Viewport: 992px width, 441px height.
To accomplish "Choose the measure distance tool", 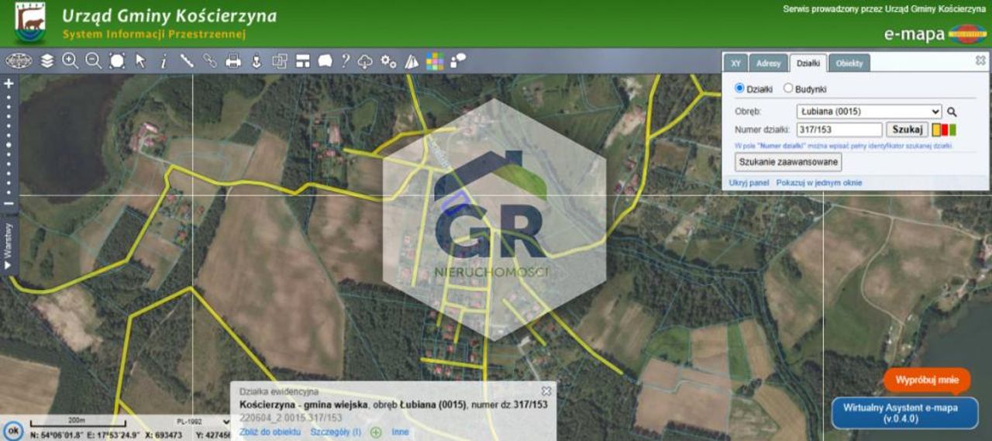I will pos(187,60).
